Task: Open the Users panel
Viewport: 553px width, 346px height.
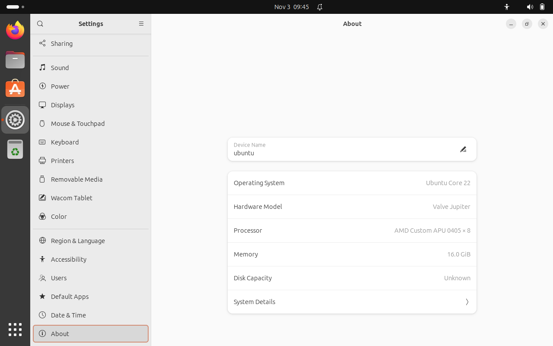Action: tap(91, 278)
